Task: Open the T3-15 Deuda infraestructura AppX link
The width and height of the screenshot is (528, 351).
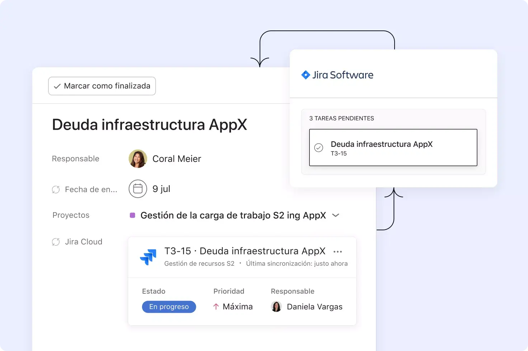Action: pos(245,251)
